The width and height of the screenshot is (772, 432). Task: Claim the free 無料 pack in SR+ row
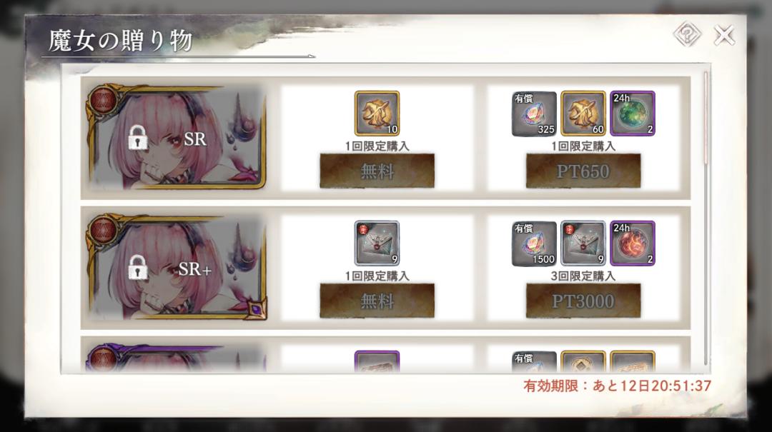[377, 301]
